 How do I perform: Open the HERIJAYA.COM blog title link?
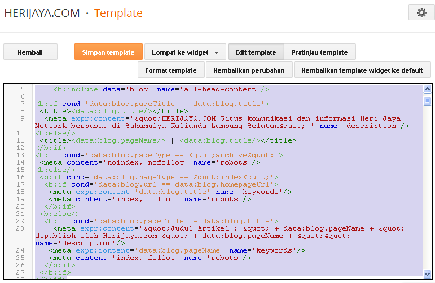(x=42, y=13)
